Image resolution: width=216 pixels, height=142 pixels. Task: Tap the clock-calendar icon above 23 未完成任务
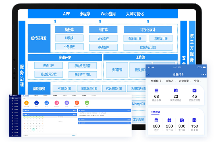pos(176,90)
